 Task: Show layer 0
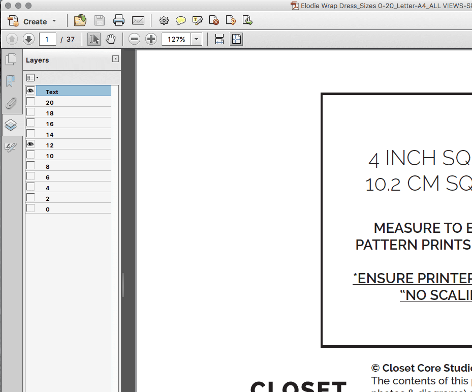pos(30,208)
